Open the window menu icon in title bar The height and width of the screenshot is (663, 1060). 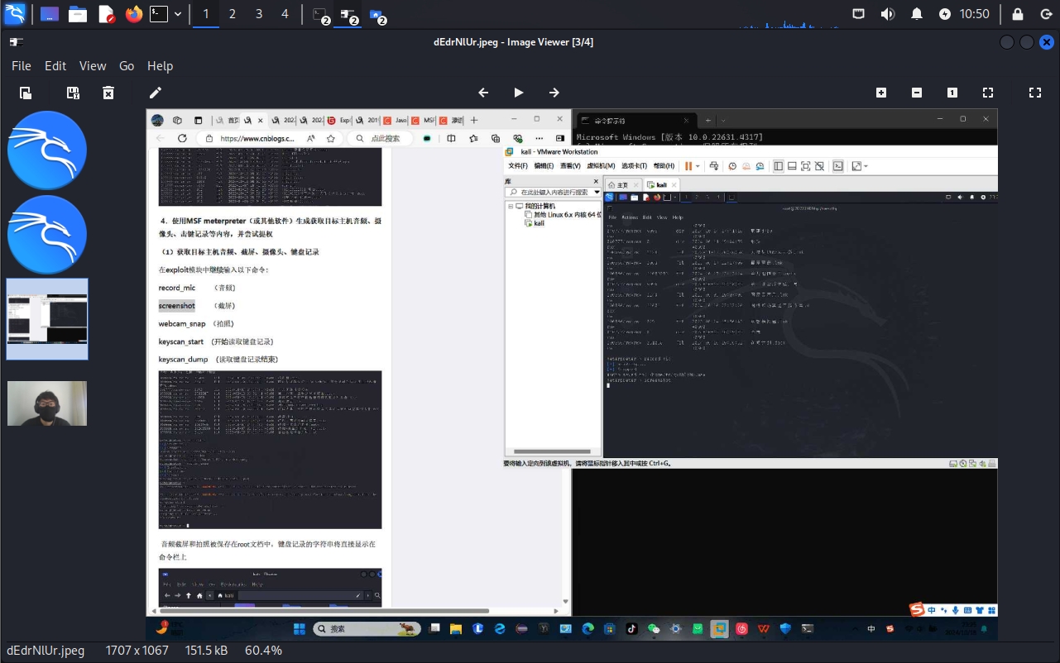point(16,42)
